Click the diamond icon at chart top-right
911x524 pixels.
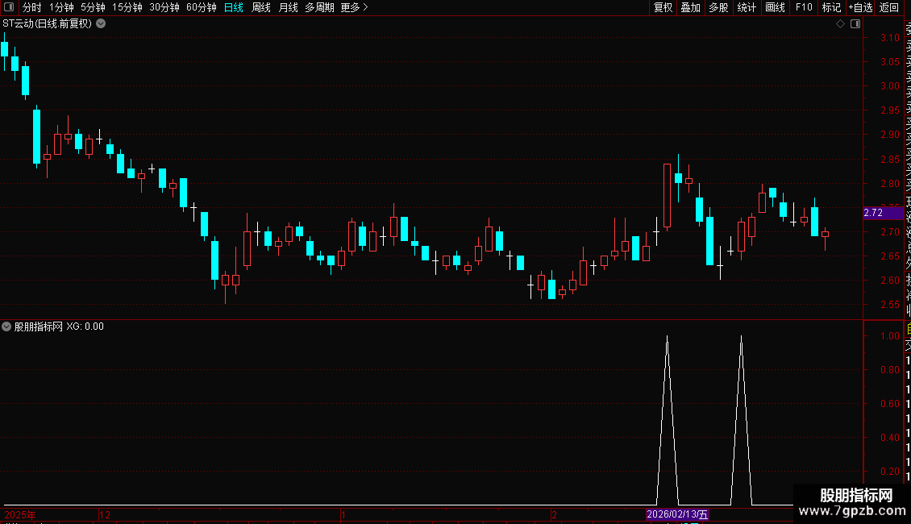click(840, 24)
